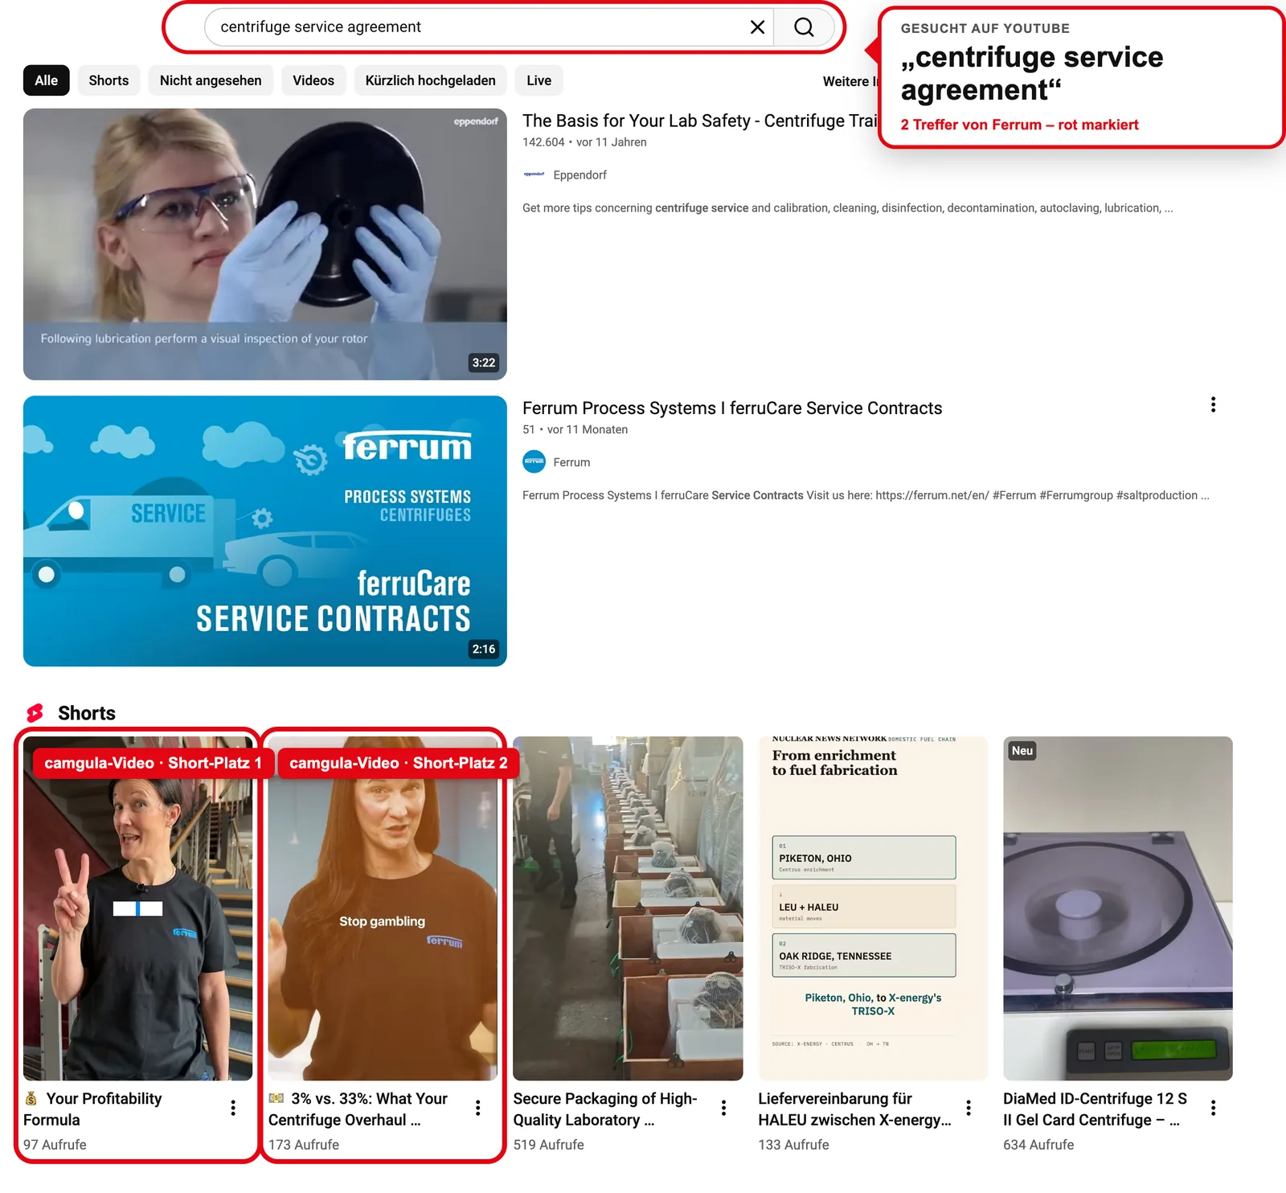Click the Eppendorf description starting Get more tips

848,208
